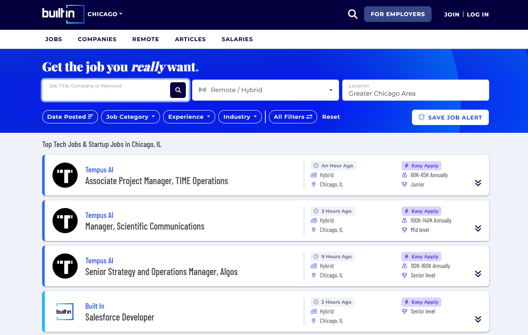Click the Tempus AI logo on Associate Project Manager job
This screenshot has width=528, height=335.
click(x=65, y=175)
